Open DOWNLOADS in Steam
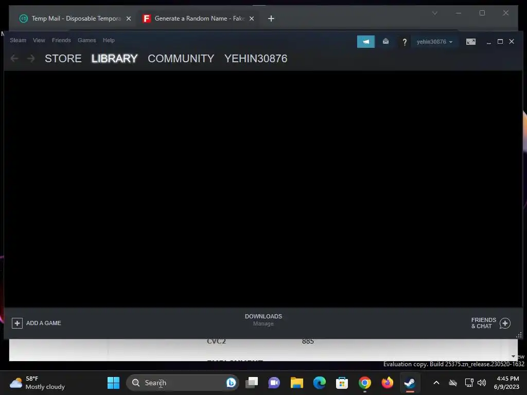This screenshot has height=395, width=527. (263, 316)
